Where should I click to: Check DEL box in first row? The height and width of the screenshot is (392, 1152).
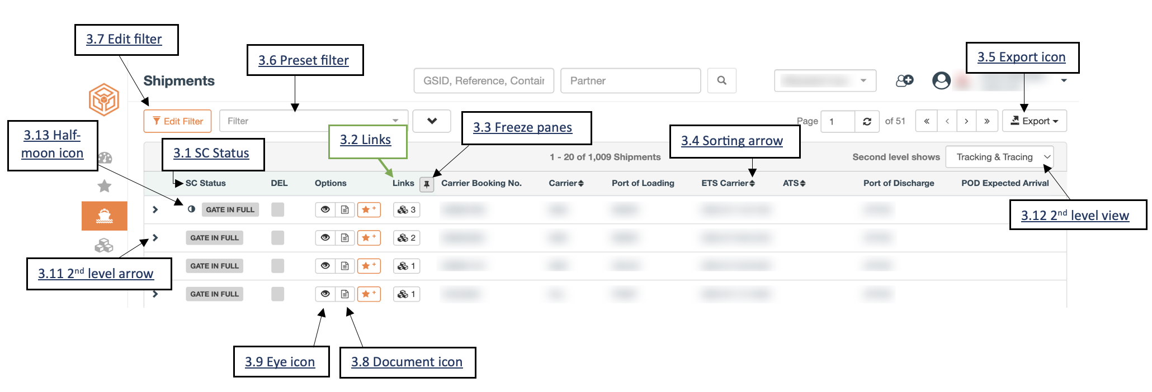click(277, 209)
